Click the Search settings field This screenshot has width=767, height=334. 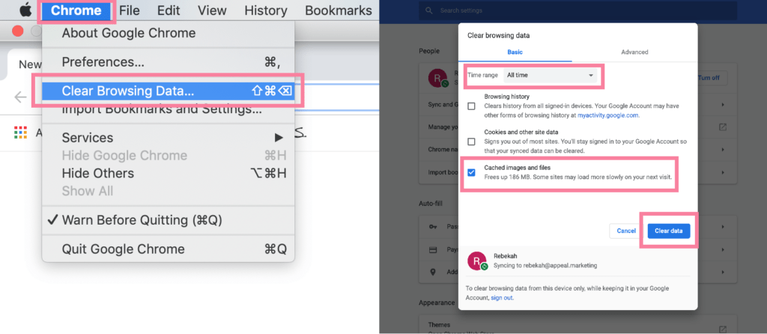pos(577,11)
